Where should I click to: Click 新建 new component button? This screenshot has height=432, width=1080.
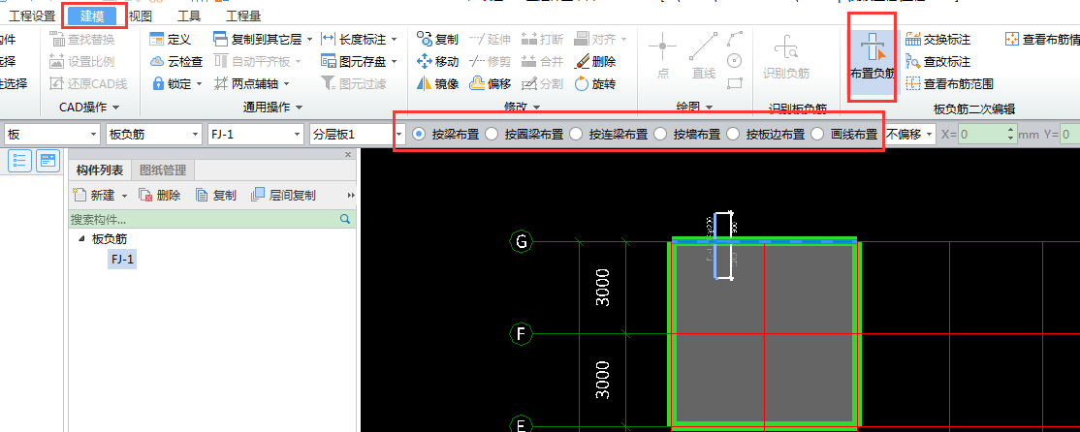tap(95, 196)
